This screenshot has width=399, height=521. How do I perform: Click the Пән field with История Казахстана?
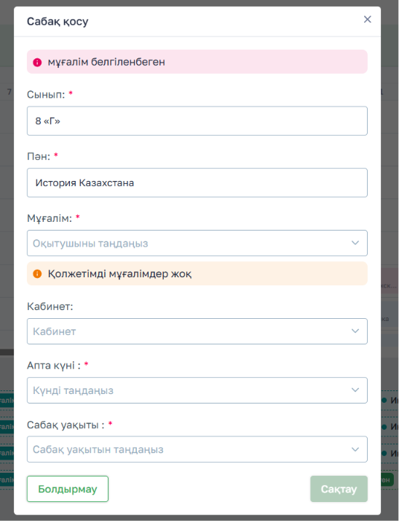[x=197, y=182]
